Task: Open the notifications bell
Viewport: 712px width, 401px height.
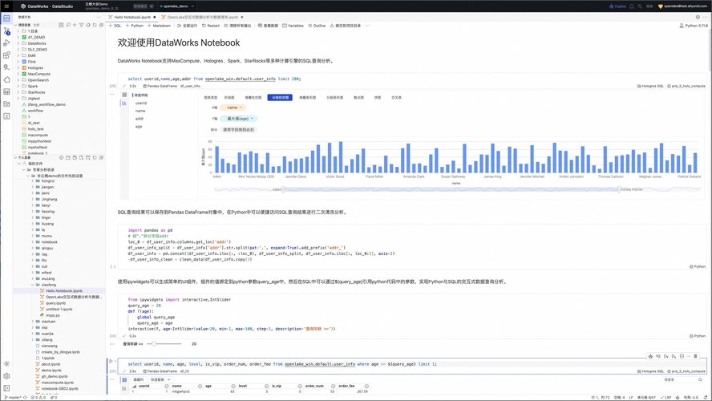Action: 632,6
